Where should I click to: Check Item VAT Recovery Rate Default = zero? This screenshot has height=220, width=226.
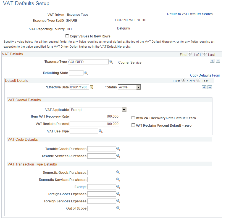pyautogui.click(x=133, y=118)
